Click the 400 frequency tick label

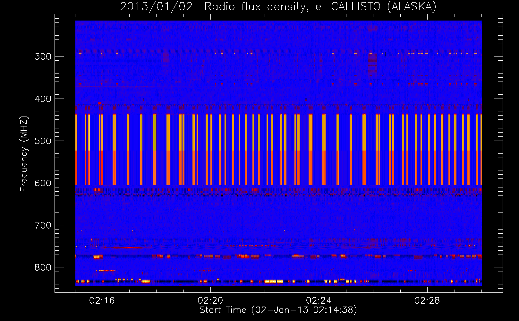(x=43, y=99)
